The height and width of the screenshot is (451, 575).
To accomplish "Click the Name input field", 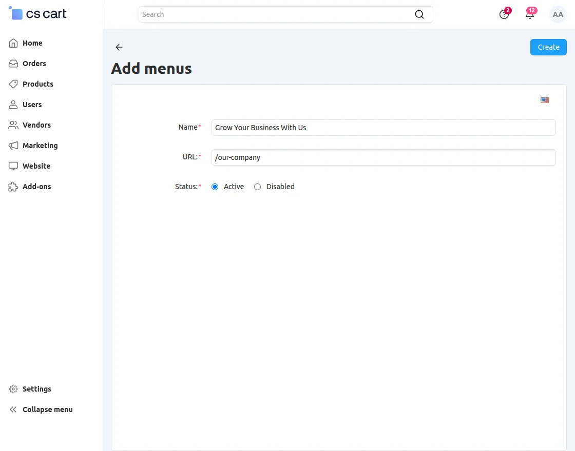I will pyautogui.click(x=384, y=128).
